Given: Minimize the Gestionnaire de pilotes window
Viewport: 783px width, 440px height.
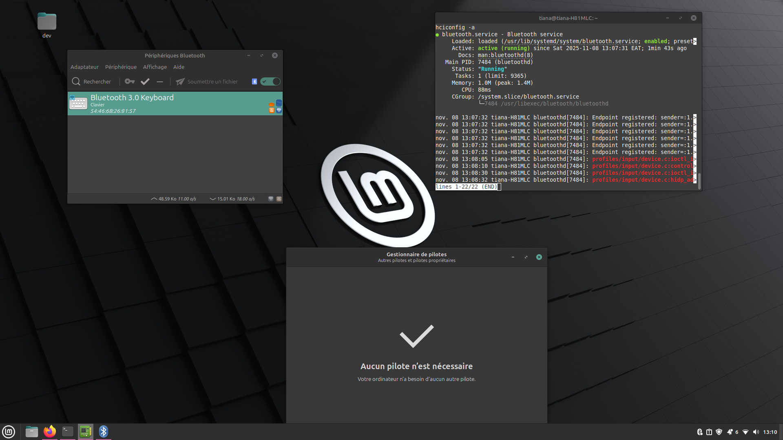Looking at the screenshot, I should click(513, 257).
